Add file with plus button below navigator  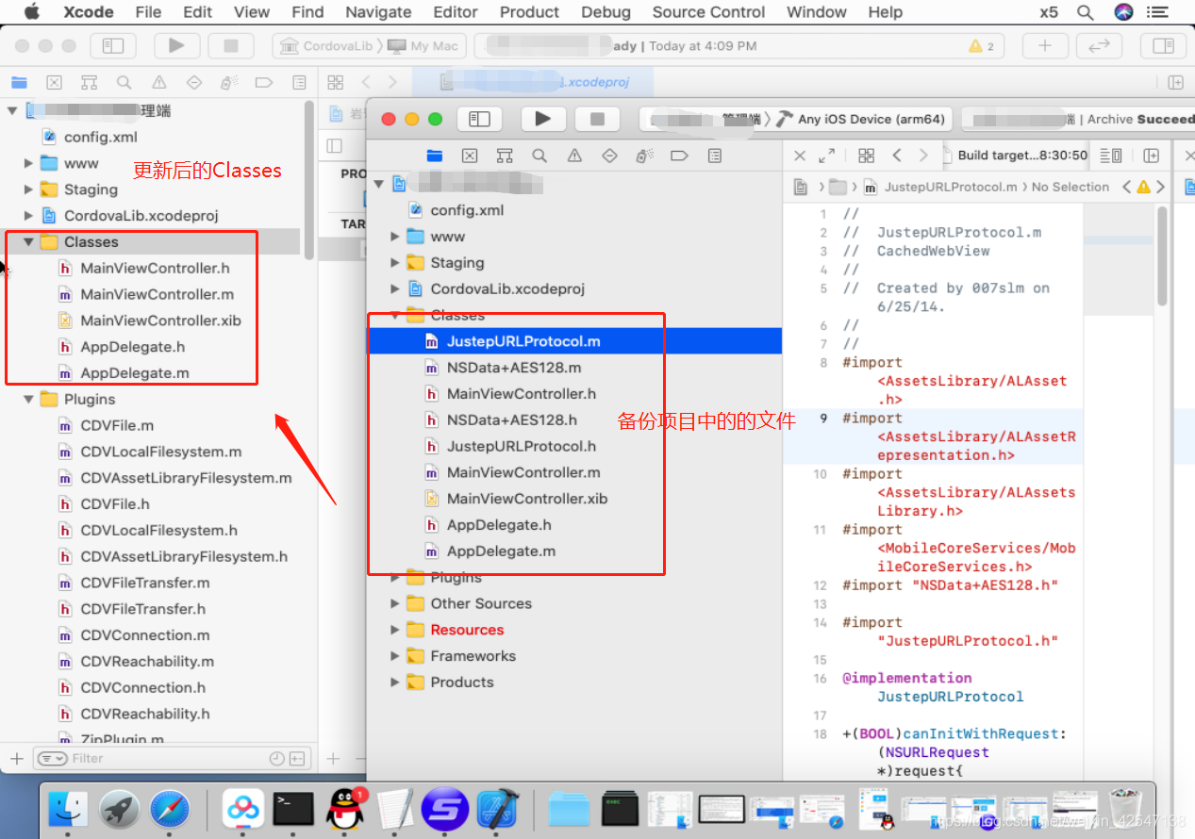[16, 758]
